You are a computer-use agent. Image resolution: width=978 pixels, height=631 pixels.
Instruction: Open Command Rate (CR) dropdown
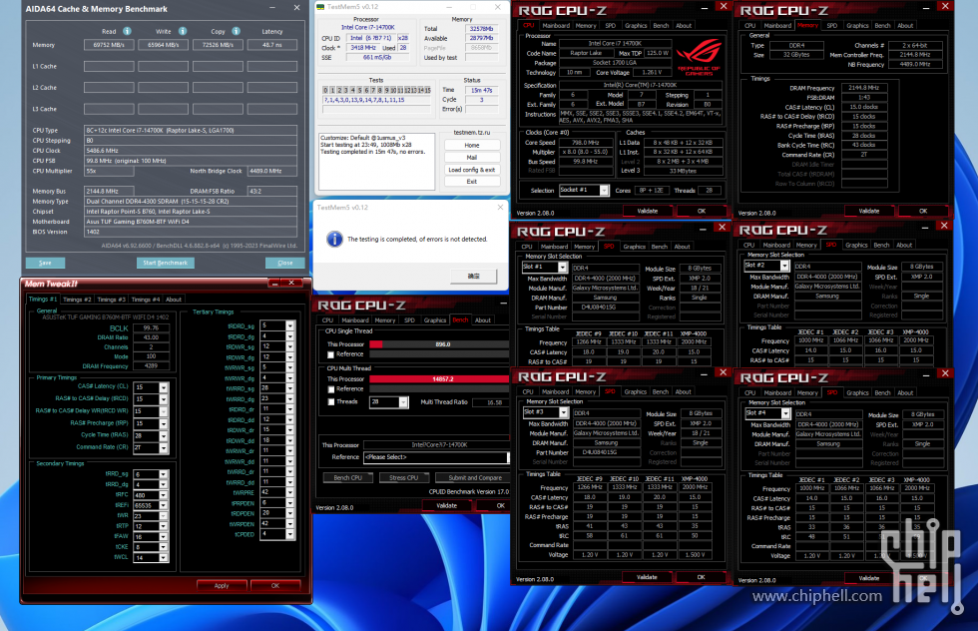pyautogui.click(x=164, y=448)
